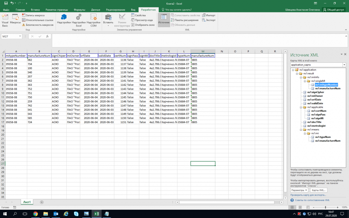349x218 pixels.
Task: Toggle Относительные ссылки relative references
Action: (x=38, y=20)
